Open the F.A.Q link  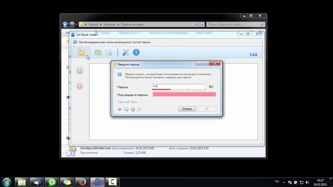pyautogui.click(x=253, y=55)
